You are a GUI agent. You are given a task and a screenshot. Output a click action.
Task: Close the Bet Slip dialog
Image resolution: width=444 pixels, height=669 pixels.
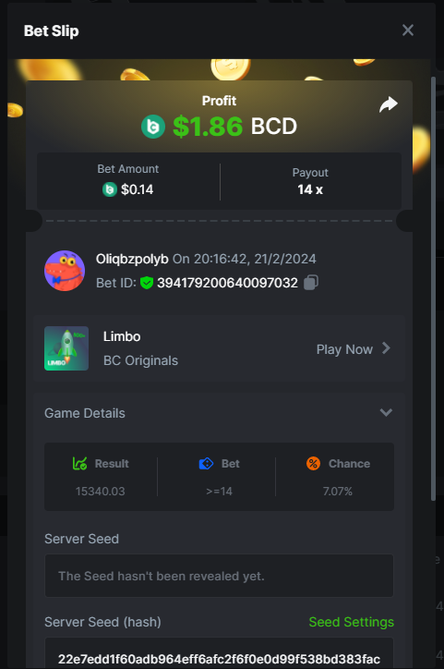coord(408,30)
